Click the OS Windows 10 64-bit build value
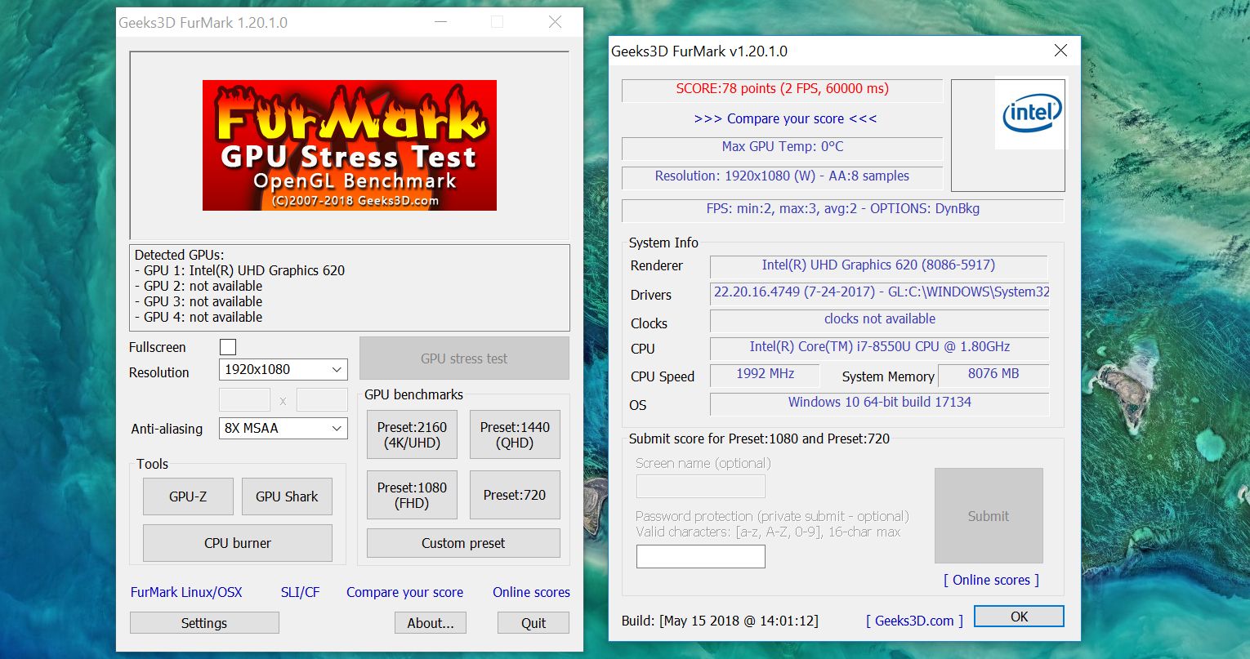The width and height of the screenshot is (1250, 659). point(879,403)
